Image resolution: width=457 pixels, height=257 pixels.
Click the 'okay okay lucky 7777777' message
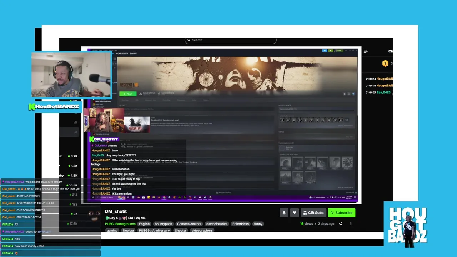point(121,155)
